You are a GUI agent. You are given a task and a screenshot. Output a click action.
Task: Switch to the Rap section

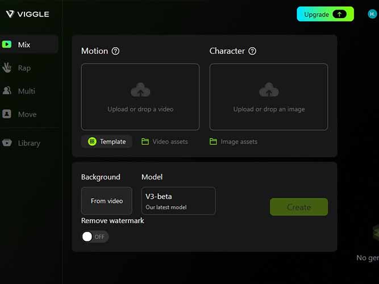(x=24, y=68)
